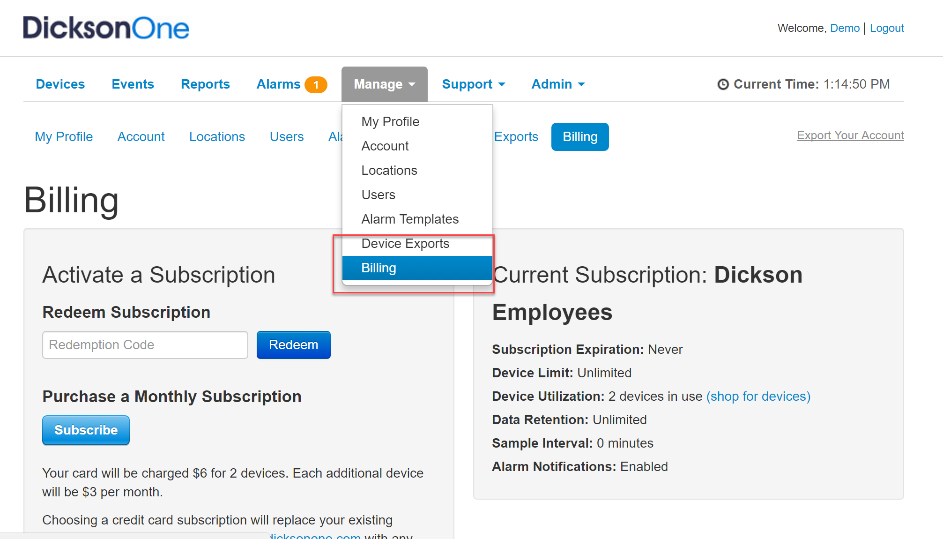943x539 pixels.
Task: Click the Current Time 1:14:50 PM text
Action: (811, 84)
